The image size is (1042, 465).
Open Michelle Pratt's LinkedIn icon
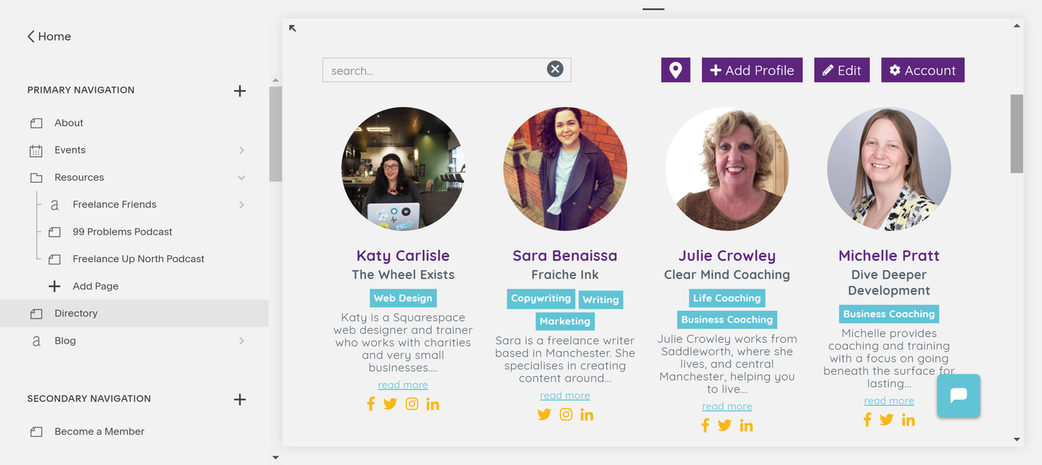[908, 420]
